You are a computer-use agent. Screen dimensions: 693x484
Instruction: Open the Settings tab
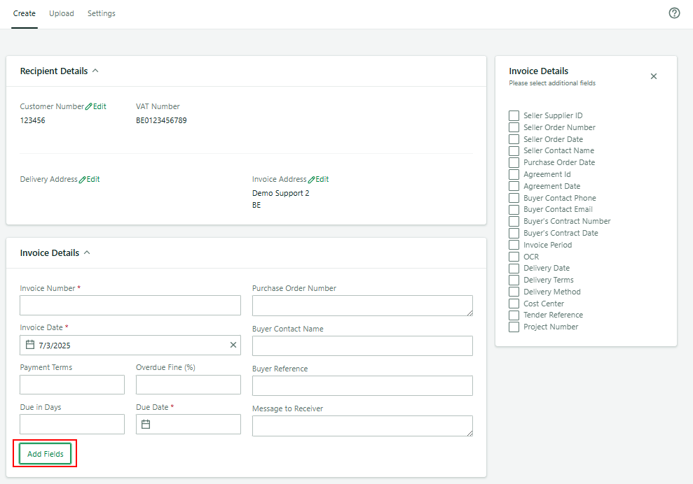[101, 13]
